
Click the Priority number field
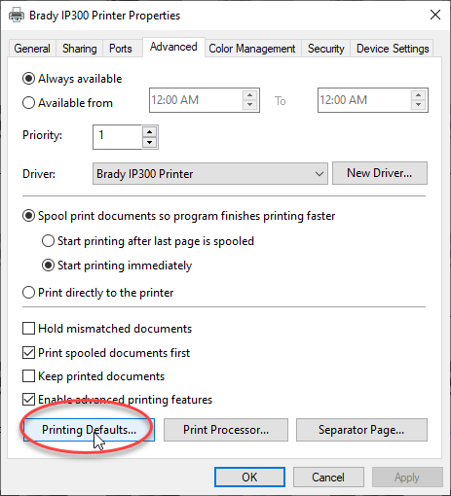118,137
